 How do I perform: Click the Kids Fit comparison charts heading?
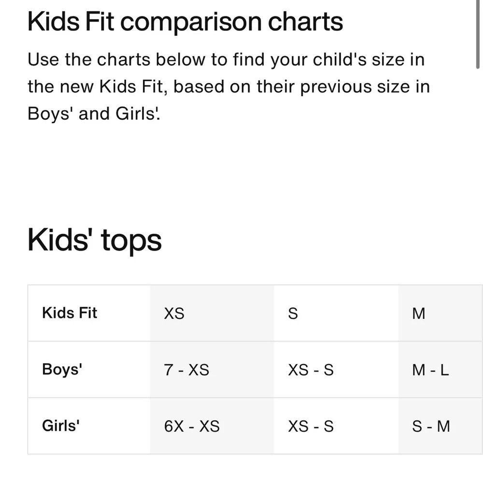pos(185,22)
